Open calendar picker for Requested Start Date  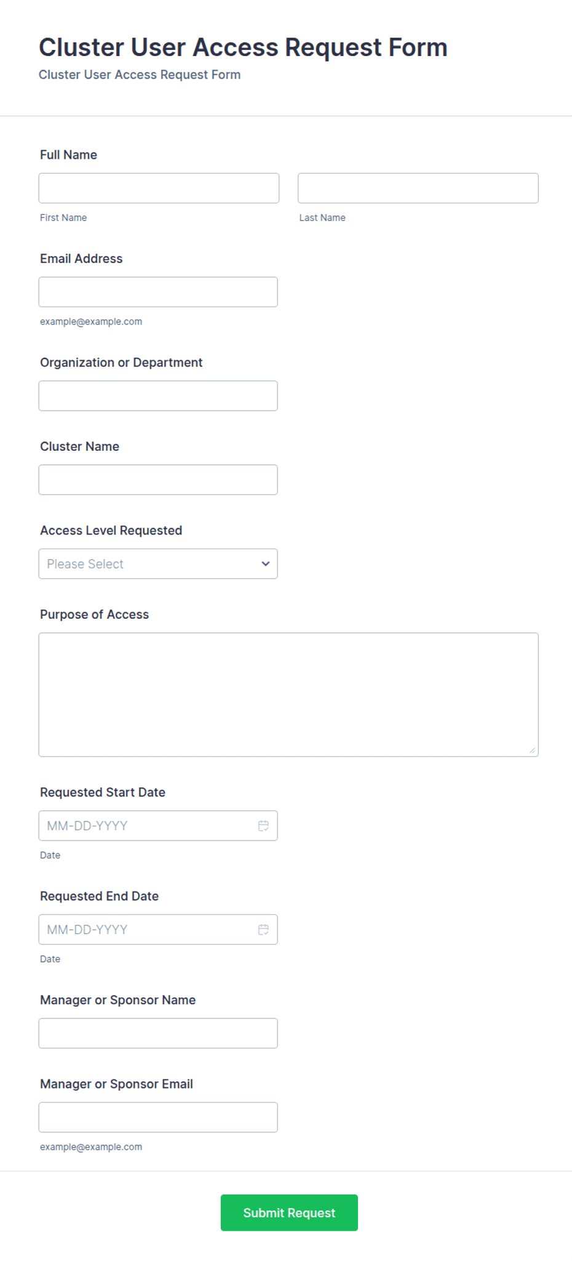point(263,826)
